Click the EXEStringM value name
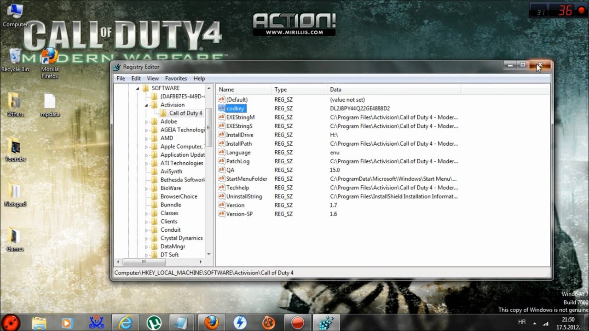The width and height of the screenshot is (589, 331). pyautogui.click(x=240, y=117)
